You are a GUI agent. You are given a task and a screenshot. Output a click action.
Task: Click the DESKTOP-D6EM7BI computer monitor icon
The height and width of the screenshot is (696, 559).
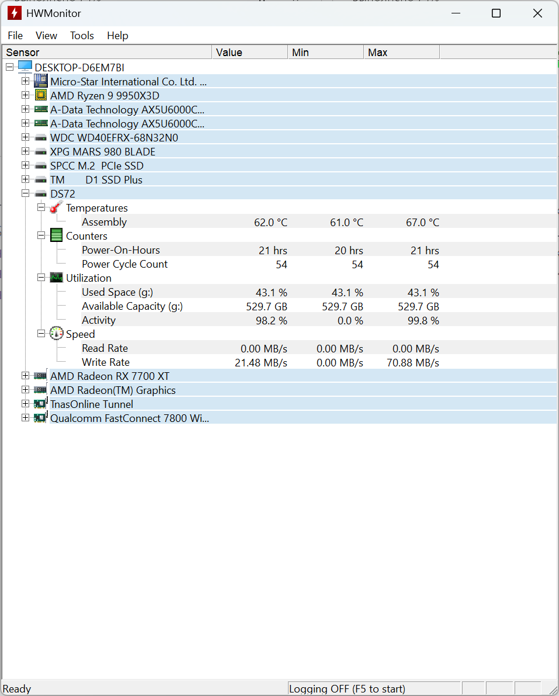pos(25,67)
